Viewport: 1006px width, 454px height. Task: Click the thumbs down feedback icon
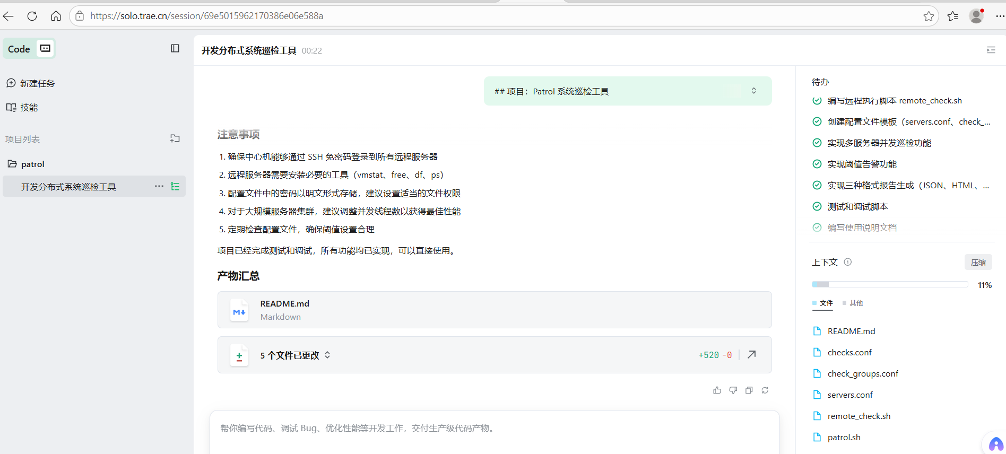[x=733, y=390]
